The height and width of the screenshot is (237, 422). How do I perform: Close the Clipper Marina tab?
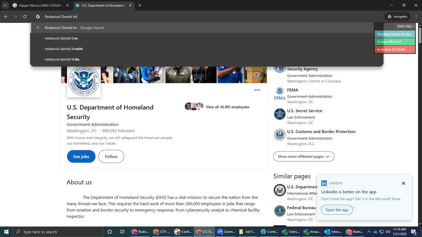[68, 5]
